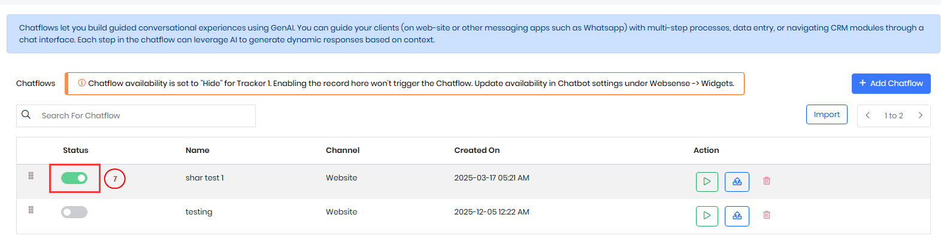The image size is (941, 239).
Task: Go to previous page of chatflows
Action: 867,115
